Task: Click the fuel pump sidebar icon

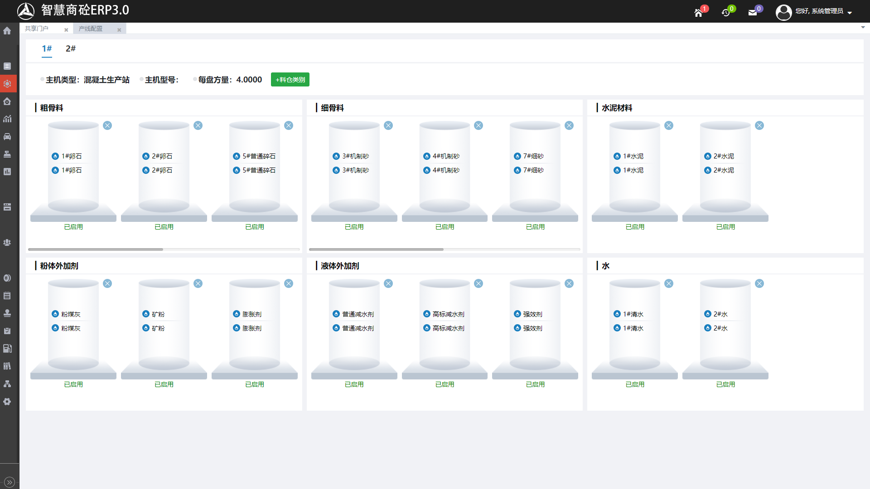Action: [7, 349]
